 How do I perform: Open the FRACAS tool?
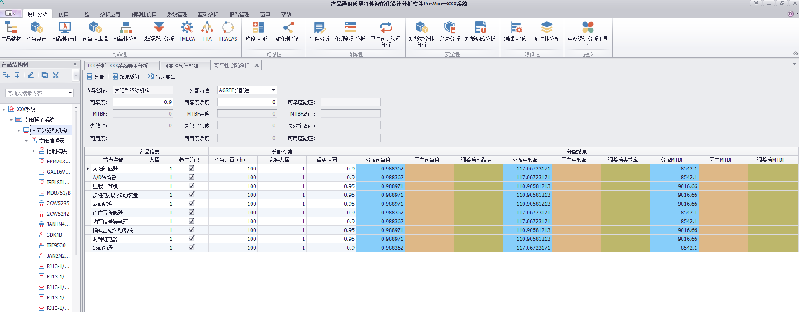click(x=228, y=32)
